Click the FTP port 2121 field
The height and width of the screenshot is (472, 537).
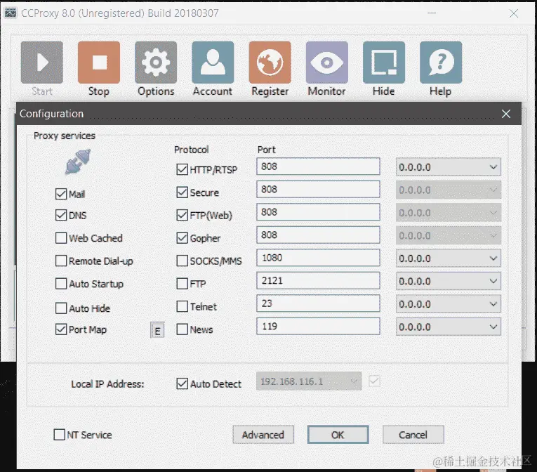[x=318, y=280]
